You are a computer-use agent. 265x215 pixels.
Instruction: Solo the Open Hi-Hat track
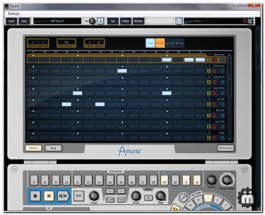coord(209,93)
